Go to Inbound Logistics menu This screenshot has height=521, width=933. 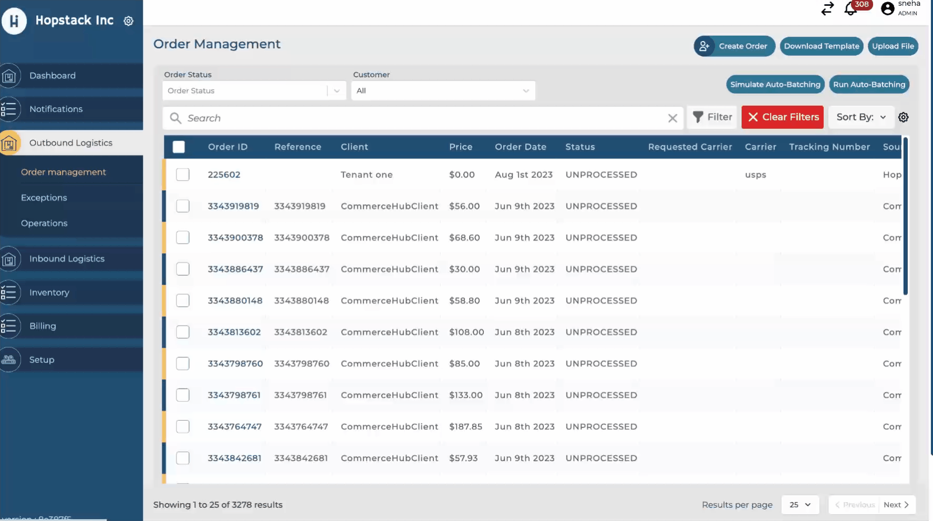(x=67, y=259)
